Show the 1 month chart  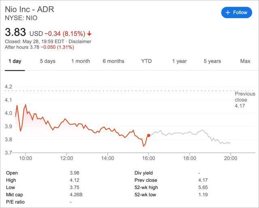(81, 61)
